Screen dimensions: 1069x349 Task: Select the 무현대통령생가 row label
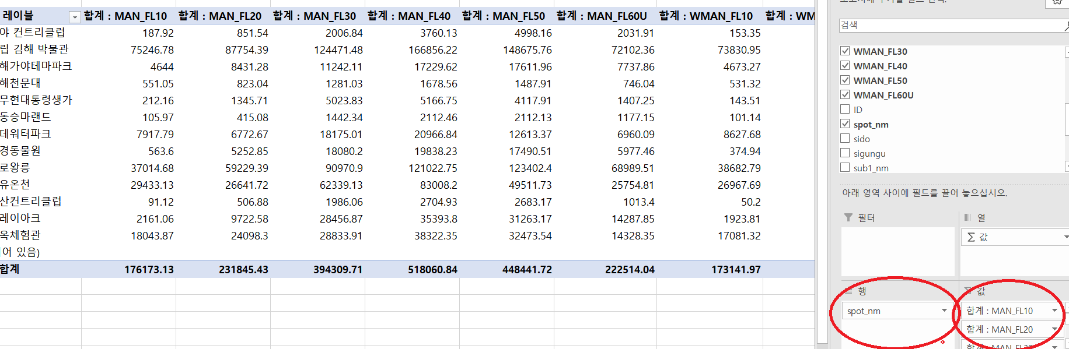point(36,100)
